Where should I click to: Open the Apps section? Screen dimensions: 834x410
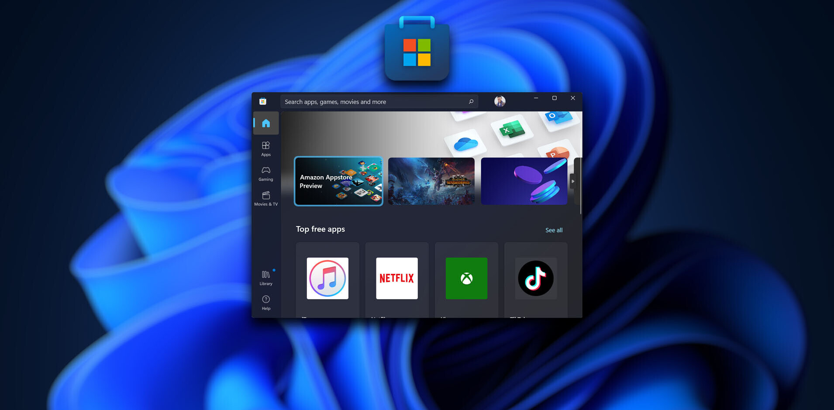pos(265,148)
